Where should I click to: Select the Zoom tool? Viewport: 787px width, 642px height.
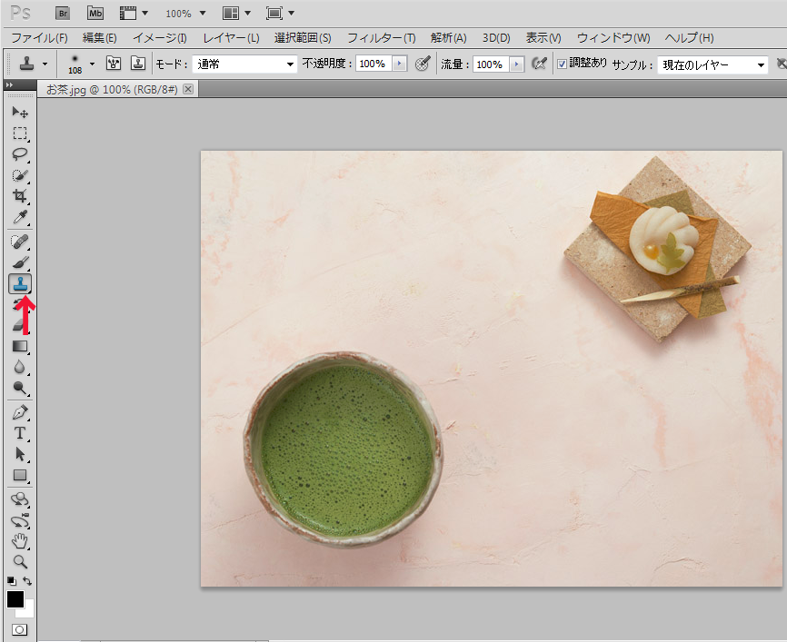point(20,562)
